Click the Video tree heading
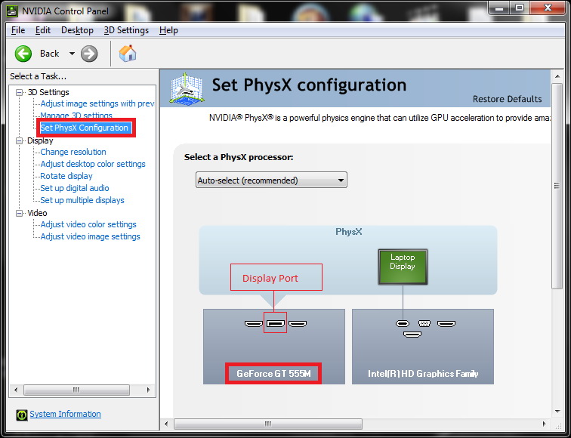This screenshot has width=571, height=438. click(37, 213)
